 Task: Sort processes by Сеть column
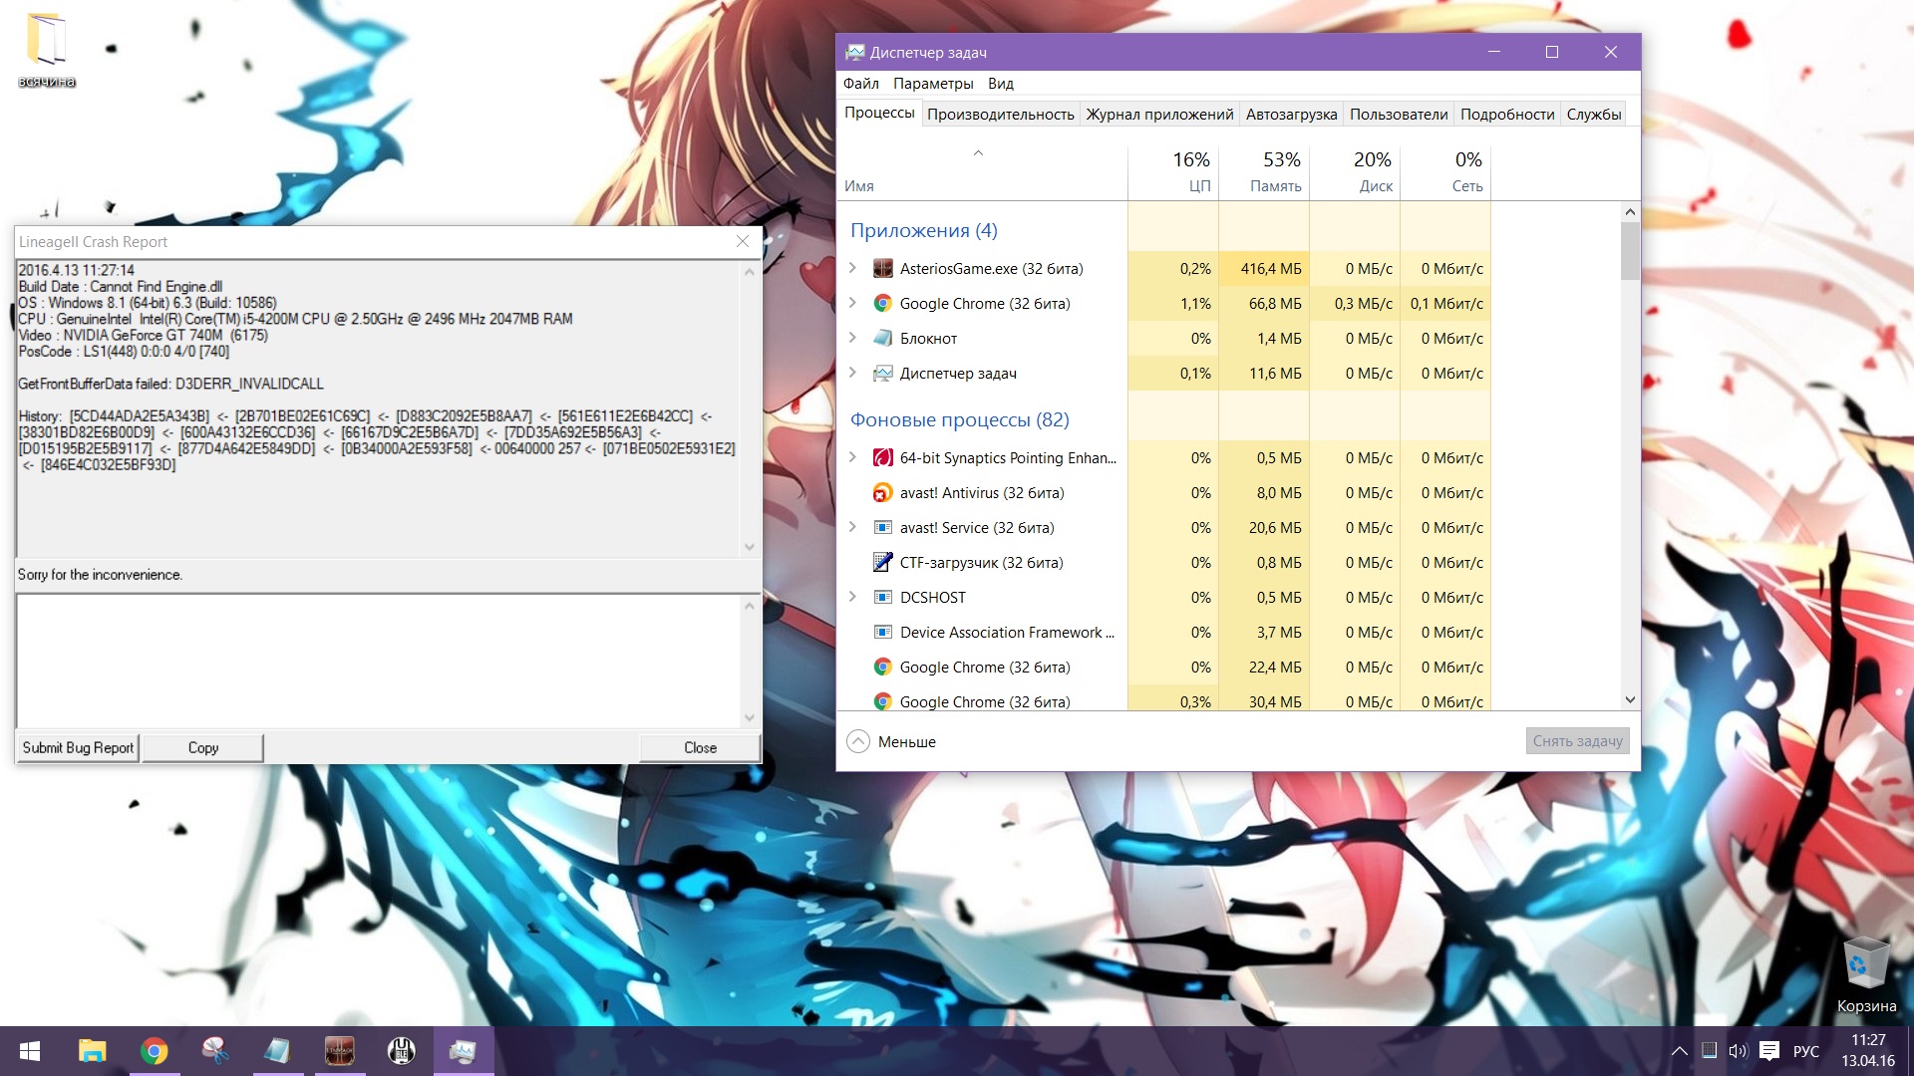click(x=1445, y=172)
